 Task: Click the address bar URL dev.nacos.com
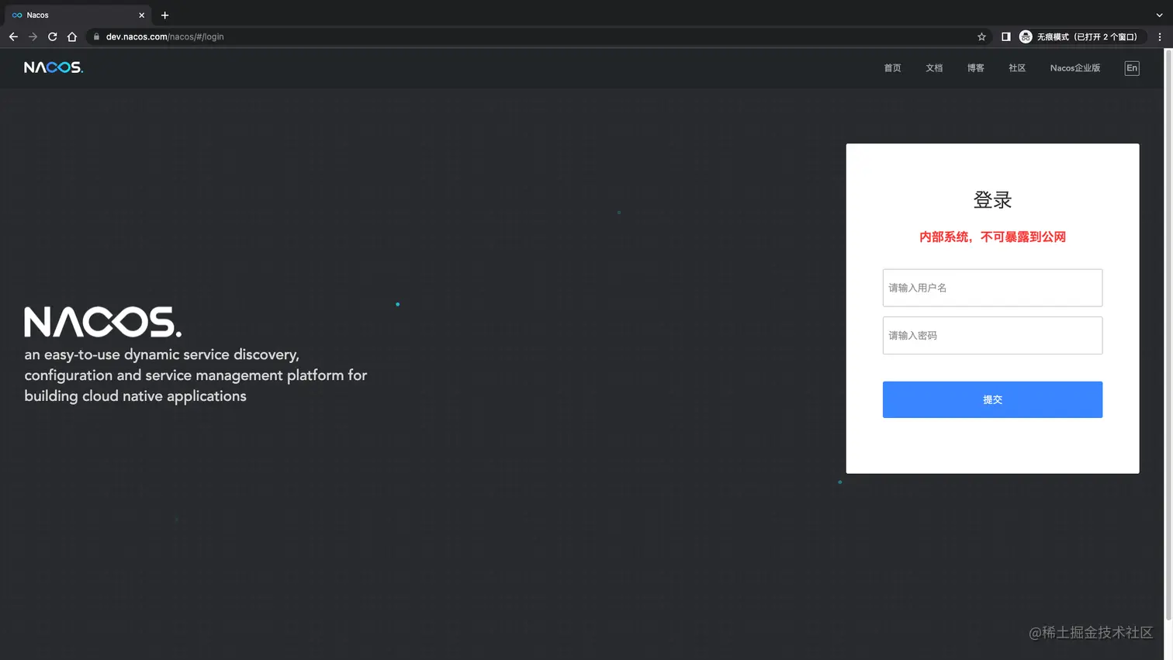click(164, 36)
